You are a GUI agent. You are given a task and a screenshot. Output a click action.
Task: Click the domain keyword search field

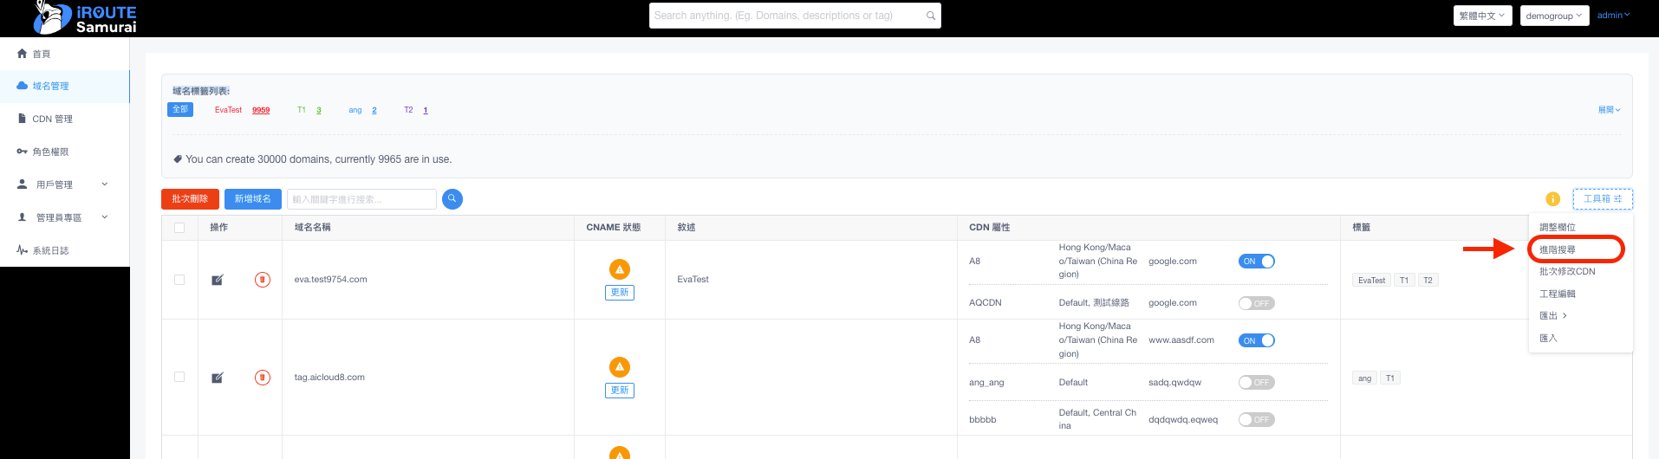[x=361, y=199]
